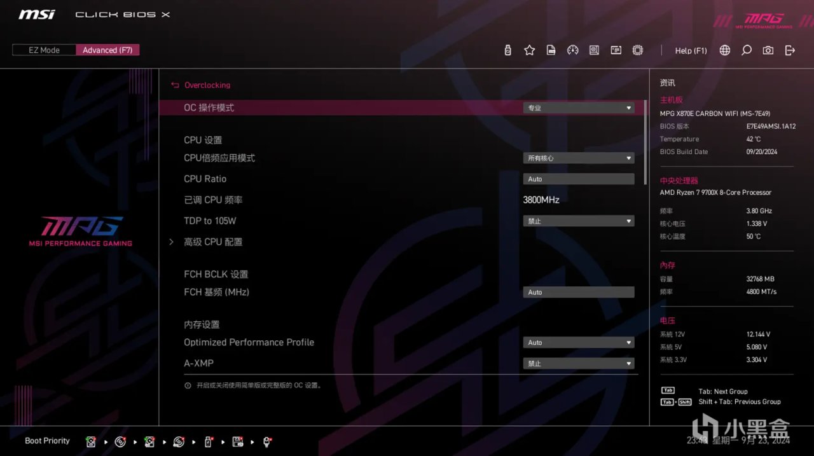Click the exit BIOS icon
The image size is (814, 456).
pos(790,50)
